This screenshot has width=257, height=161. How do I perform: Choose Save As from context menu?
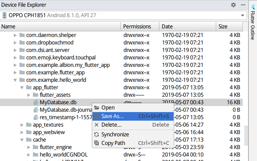coord(112,116)
